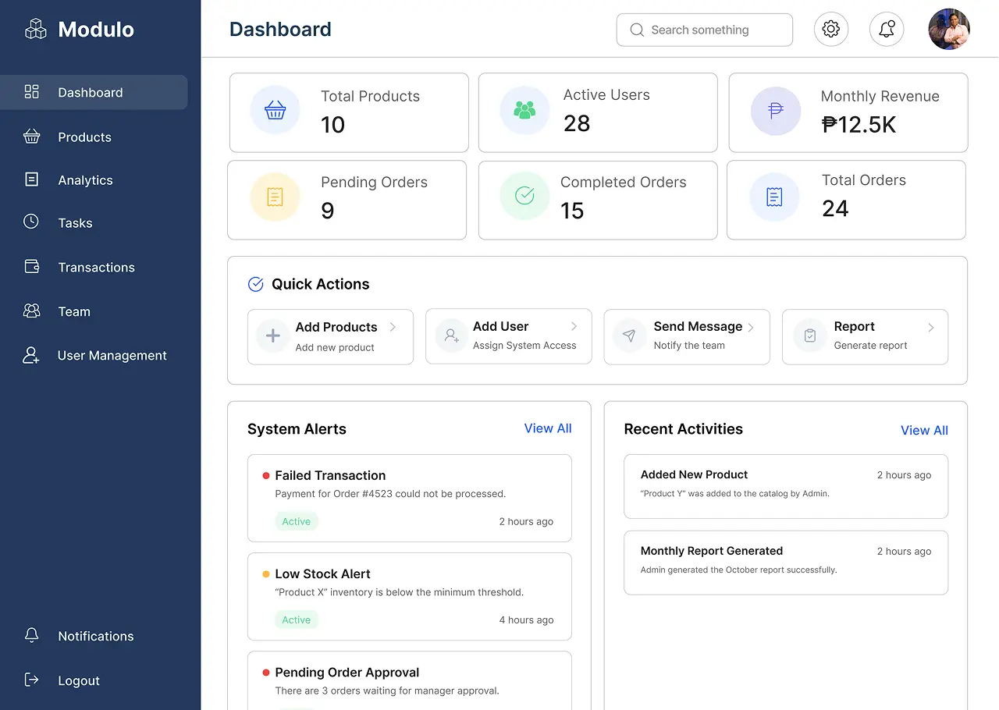Click the Notifications bell in the sidebar footer
The width and height of the screenshot is (999, 710).
coord(31,636)
